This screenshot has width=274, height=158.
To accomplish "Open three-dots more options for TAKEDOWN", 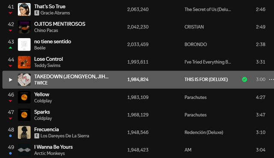I will coord(271,80).
